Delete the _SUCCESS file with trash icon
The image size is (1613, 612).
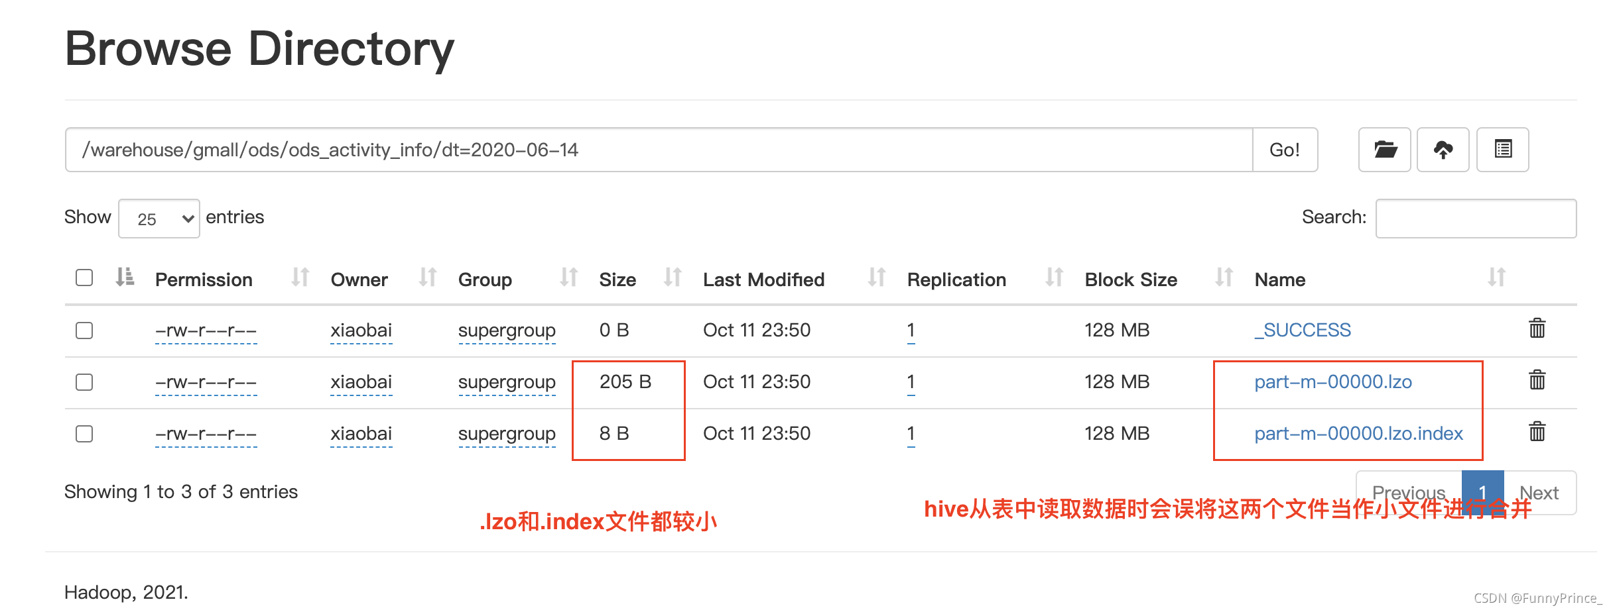pyautogui.click(x=1537, y=329)
